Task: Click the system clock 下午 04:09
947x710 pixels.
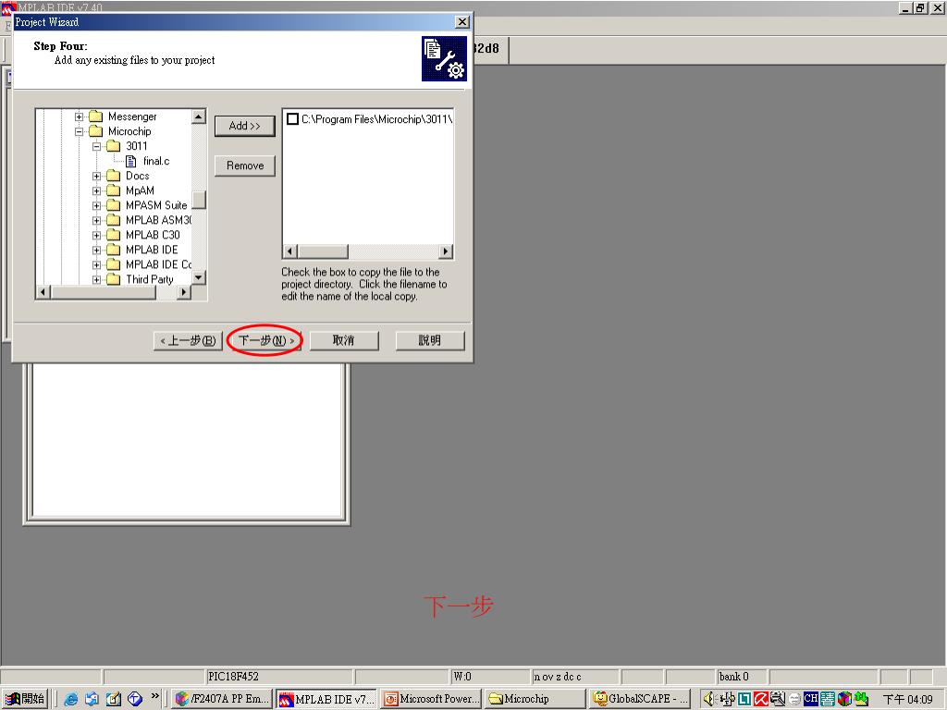Action: 908,699
